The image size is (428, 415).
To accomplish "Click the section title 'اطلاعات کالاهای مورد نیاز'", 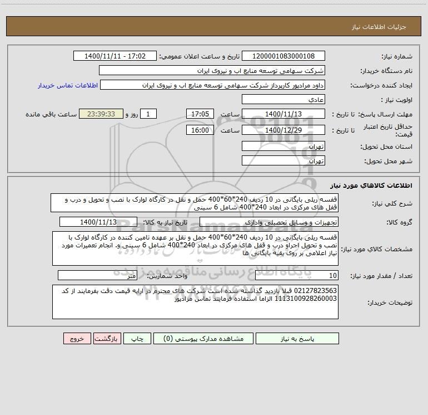I will [x=371, y=185].
